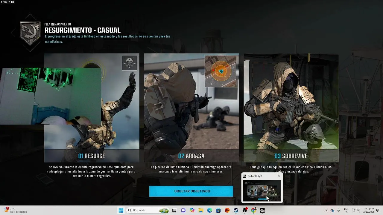This screenshot has height=215, width=383.
Task: Select the 03 SOBREVIVE title text
Action: 291,156
